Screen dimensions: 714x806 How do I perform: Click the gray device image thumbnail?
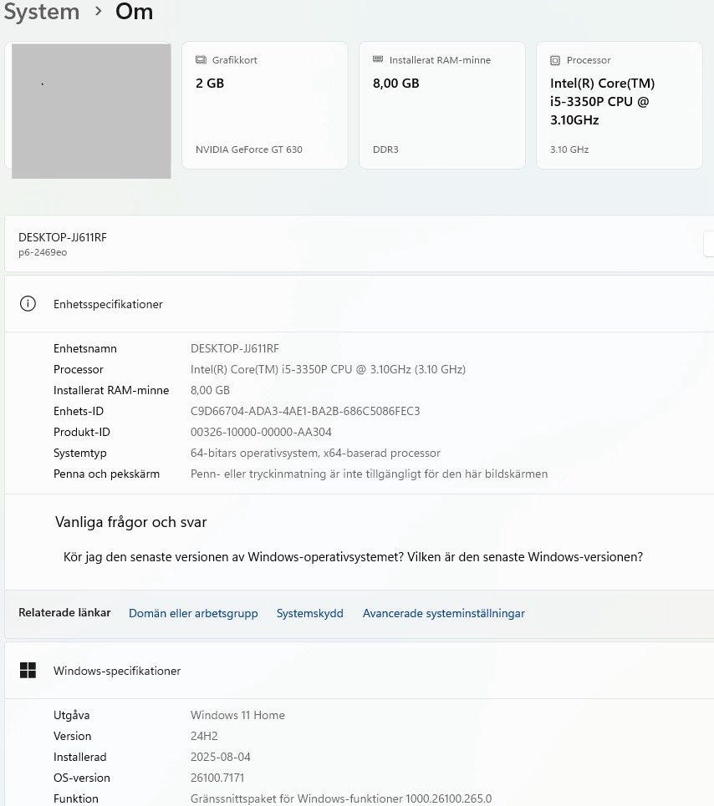click(x=91, y=110)
